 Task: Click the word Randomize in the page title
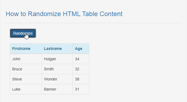point(44,14)
